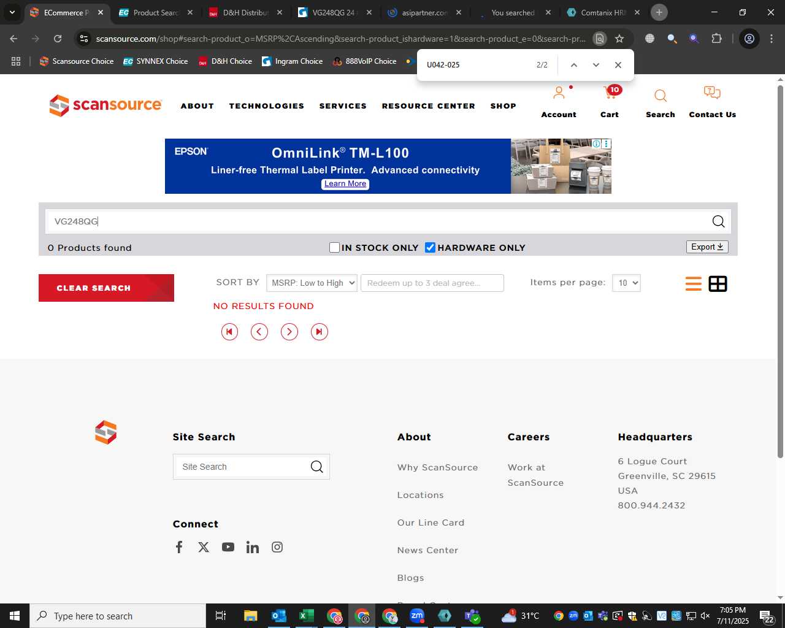Open the ScanSource X profile
The image size is (785, 628).
click(x=204, y=547)
